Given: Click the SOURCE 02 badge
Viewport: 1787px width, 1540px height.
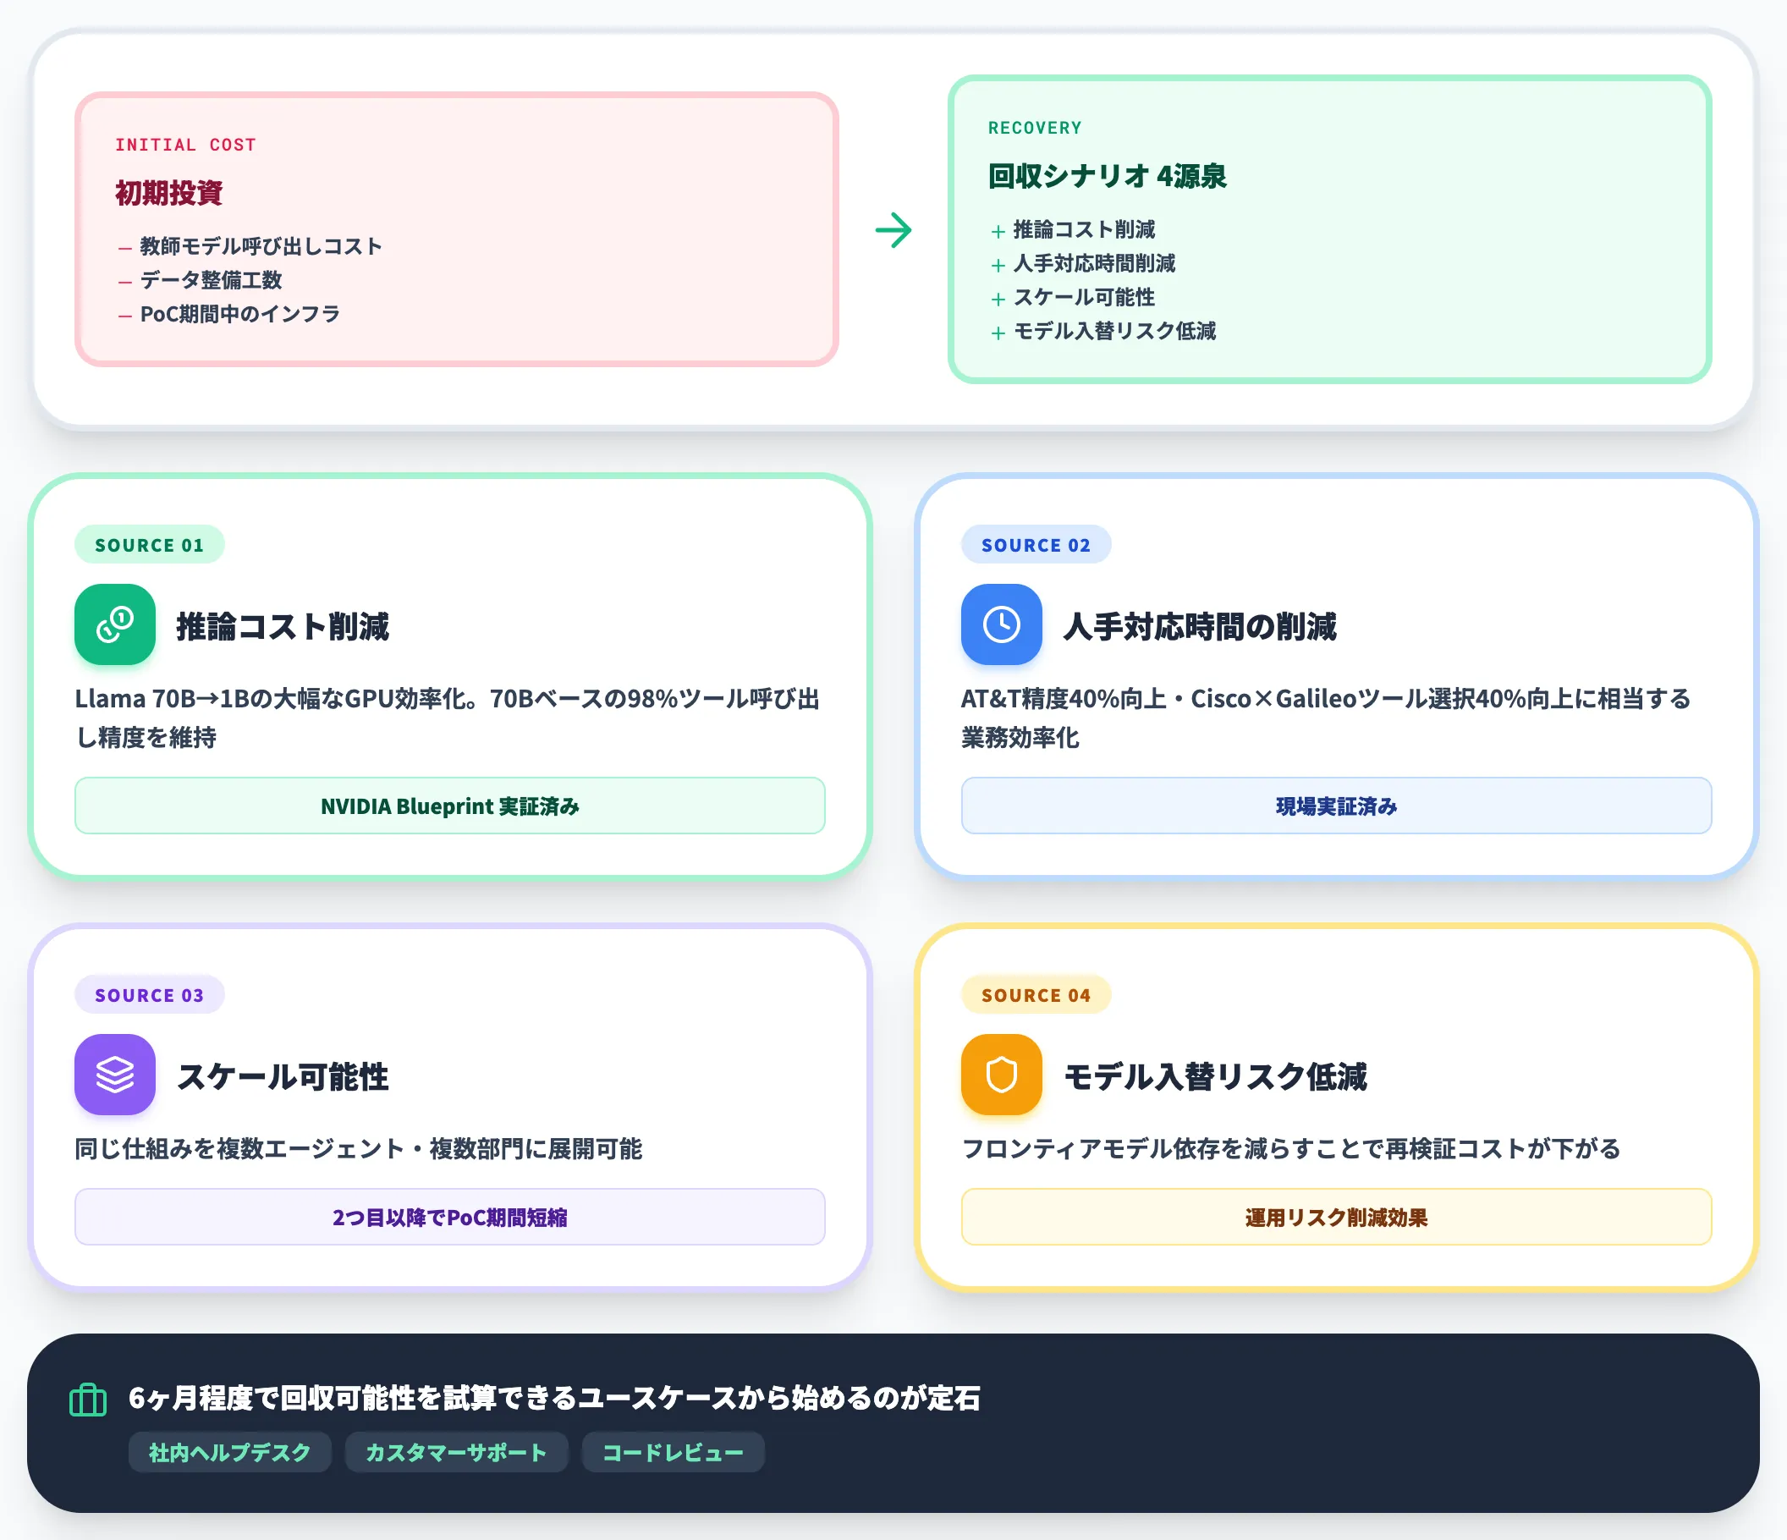Looking at the screenshot, I should click(1036, 545).
